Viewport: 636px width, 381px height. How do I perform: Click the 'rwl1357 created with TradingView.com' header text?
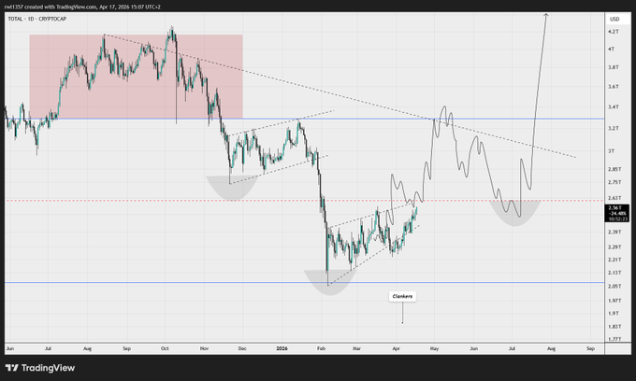coord(51,7)
